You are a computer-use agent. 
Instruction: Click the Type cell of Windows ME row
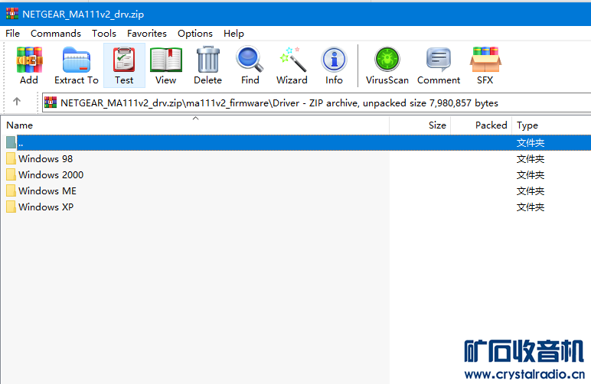[531, 191]
